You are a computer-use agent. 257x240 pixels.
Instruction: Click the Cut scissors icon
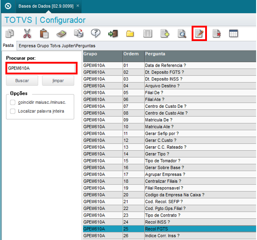(x=27, y=33)
